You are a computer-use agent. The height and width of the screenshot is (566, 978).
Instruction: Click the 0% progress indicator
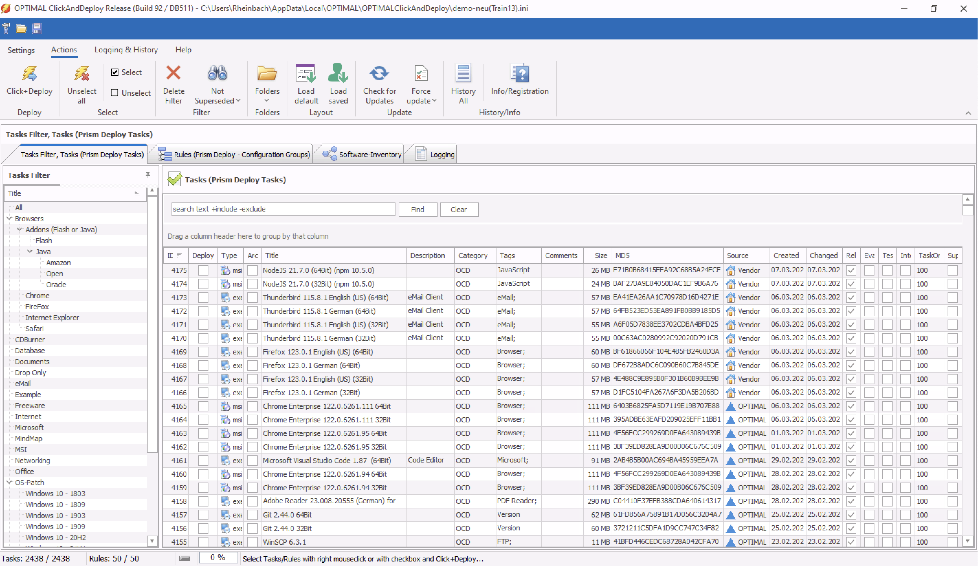click(218, 558)
